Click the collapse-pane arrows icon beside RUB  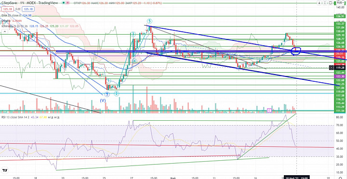pos(324,3)
